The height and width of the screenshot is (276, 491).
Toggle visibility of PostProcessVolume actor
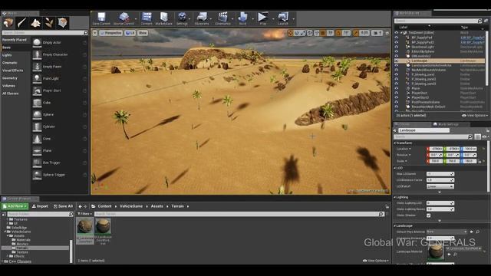(397, 102)
